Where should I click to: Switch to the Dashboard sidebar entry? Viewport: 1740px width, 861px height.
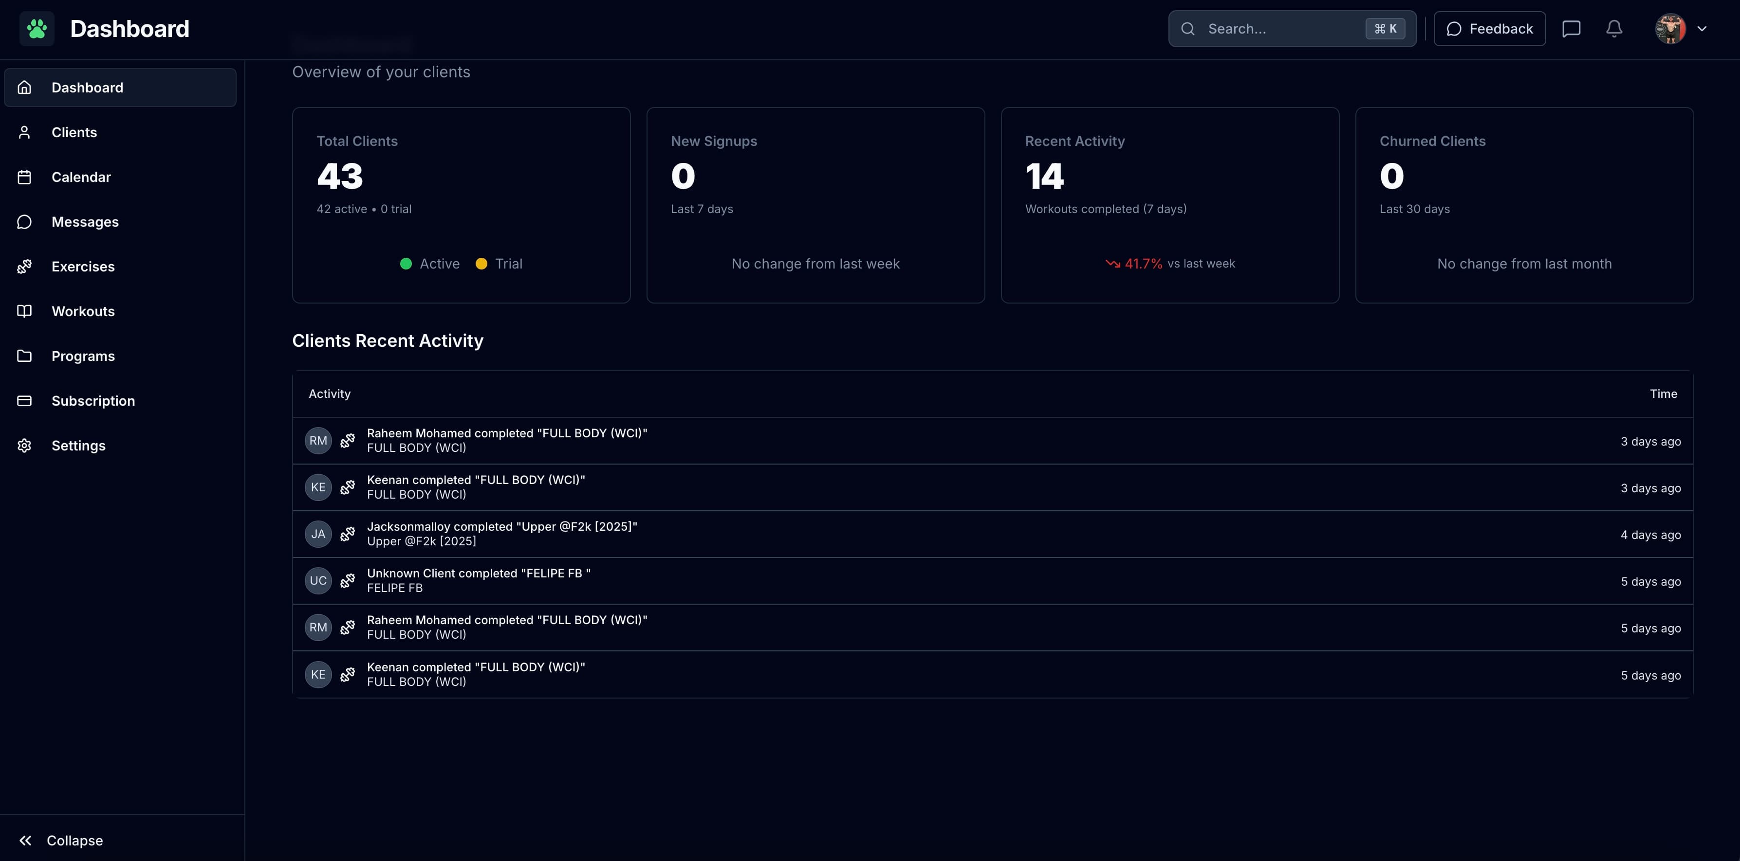87,87
